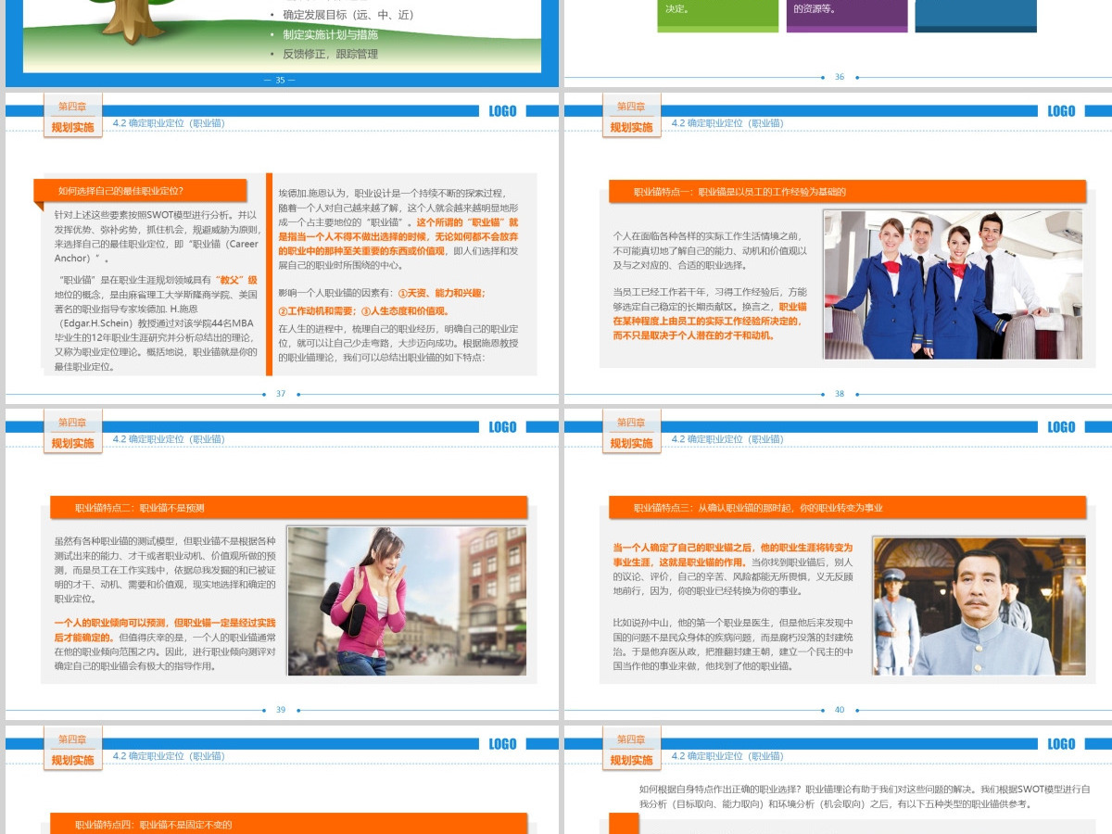
Task: Click 规划实施 label on slide 39
Action: pyautogui.click(x=72, y=444)
